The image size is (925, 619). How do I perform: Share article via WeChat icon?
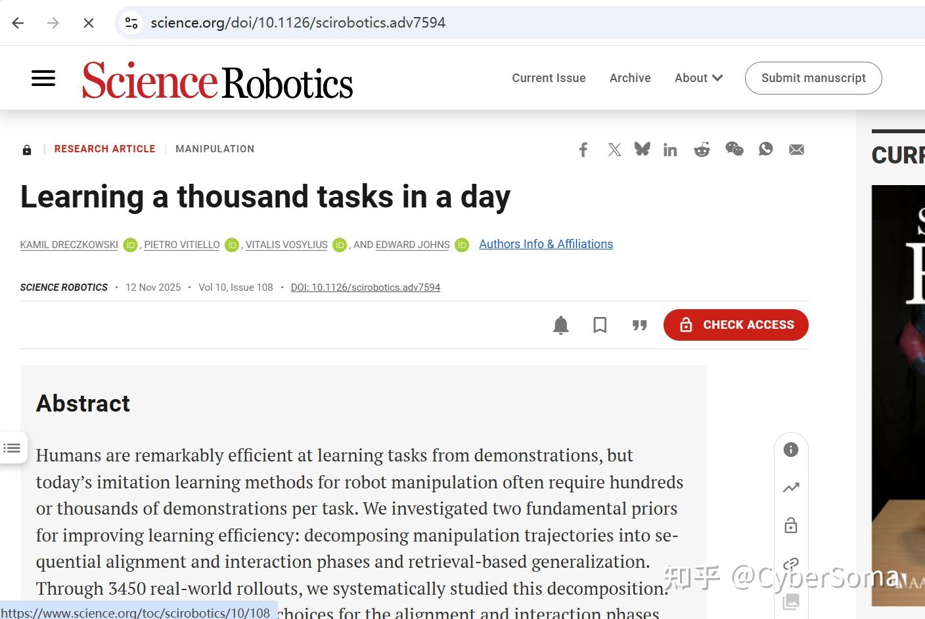pos(734,150)
